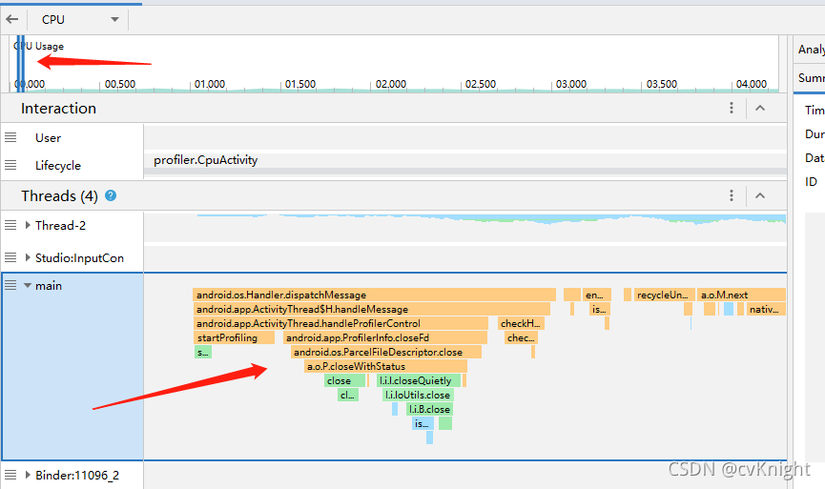Viewport: 825px width, 489px height.
Task: Select the blue is... call bar
Action: [423, 422]
